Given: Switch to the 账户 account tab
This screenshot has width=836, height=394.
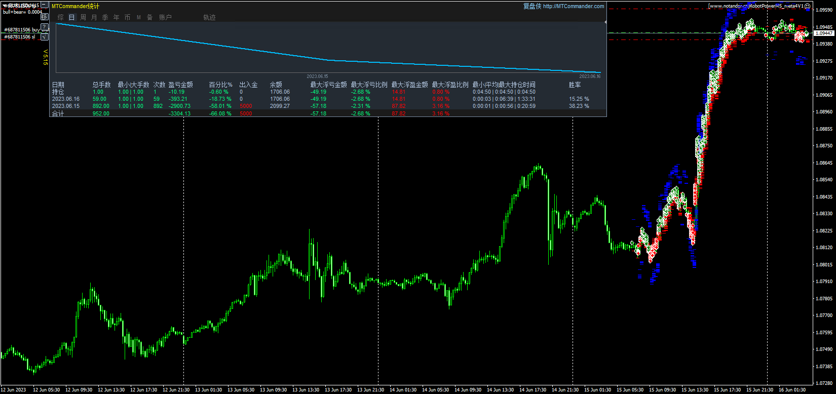Looking at the screenshot, I should click(x=166, y=17).
